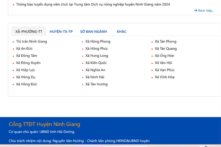Viewport: 221px width, 147px height.
Task: Click the 'Chịu trách nhiệm nội dung' footer line
Action: (79, 141)
